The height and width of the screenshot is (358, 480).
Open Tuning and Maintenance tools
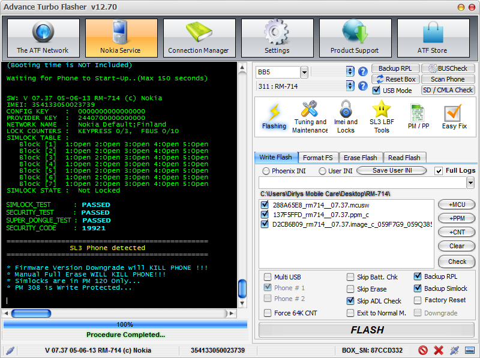click(x=310, y=116)
